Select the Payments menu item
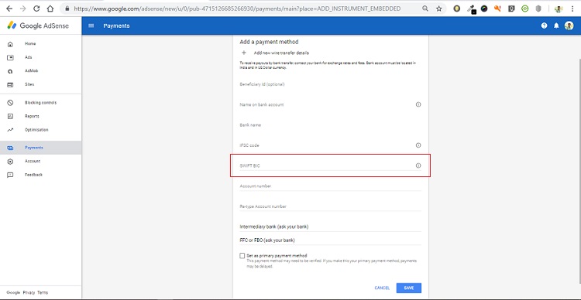Screen dimensions: 581x300 (41, 148)
